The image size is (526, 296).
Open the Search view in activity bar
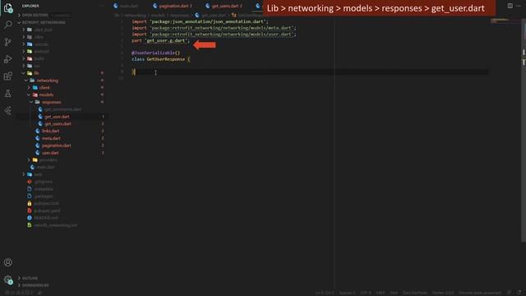pos(8,25)
